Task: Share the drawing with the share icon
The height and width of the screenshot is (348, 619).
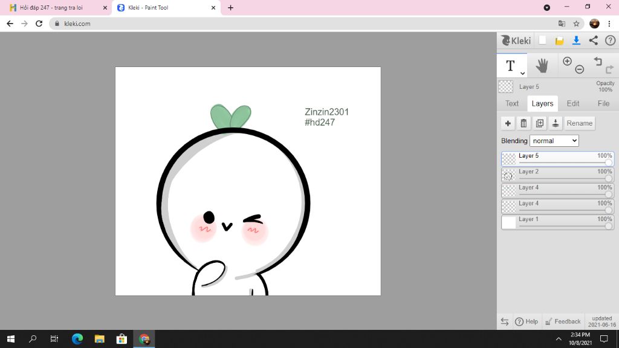Action: [594, 40]
